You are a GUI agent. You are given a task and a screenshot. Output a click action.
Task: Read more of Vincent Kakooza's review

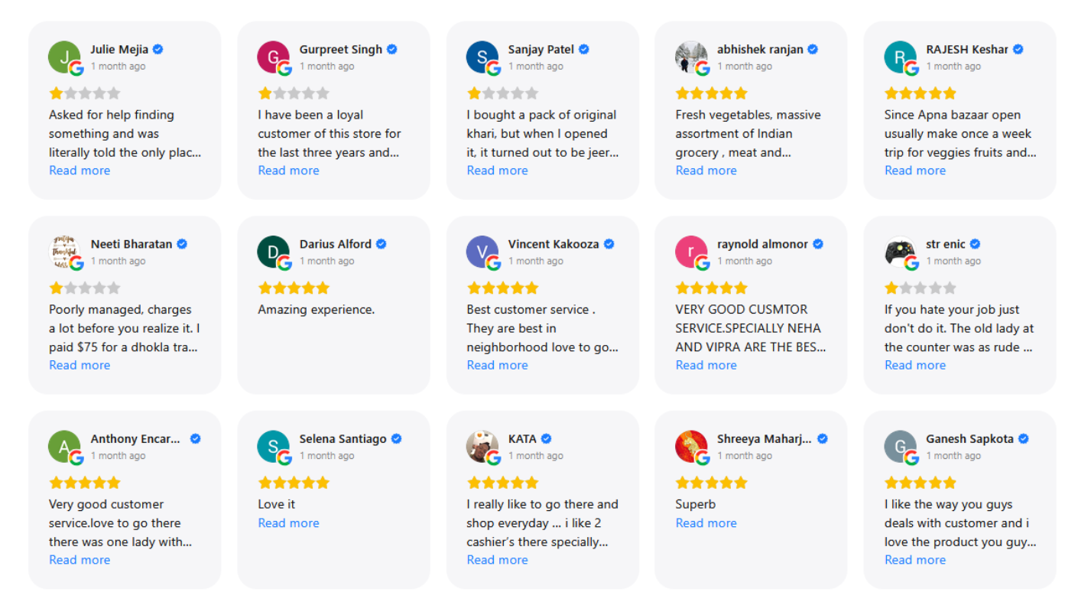(497, 365)
